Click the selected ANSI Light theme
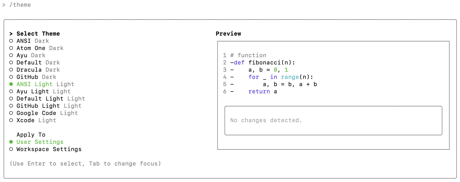Viewport: 460px width, 182px height. point(45,84)
